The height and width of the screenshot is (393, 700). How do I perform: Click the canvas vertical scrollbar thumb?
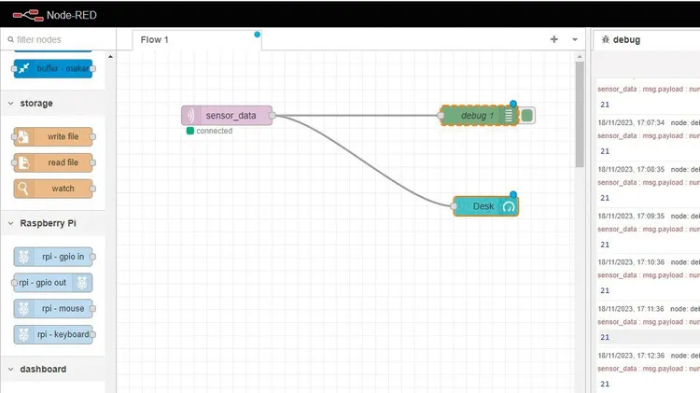coord(580,114)
